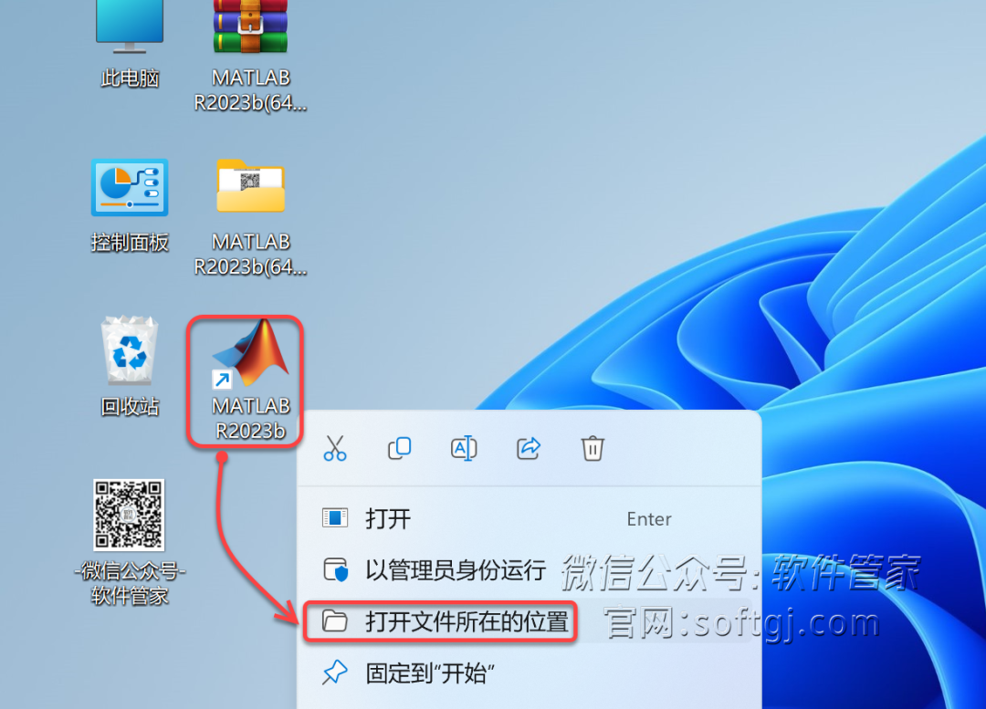986x709 pixels.
Task: Click the 软件管家 label under the QR code
Action: 130,595
